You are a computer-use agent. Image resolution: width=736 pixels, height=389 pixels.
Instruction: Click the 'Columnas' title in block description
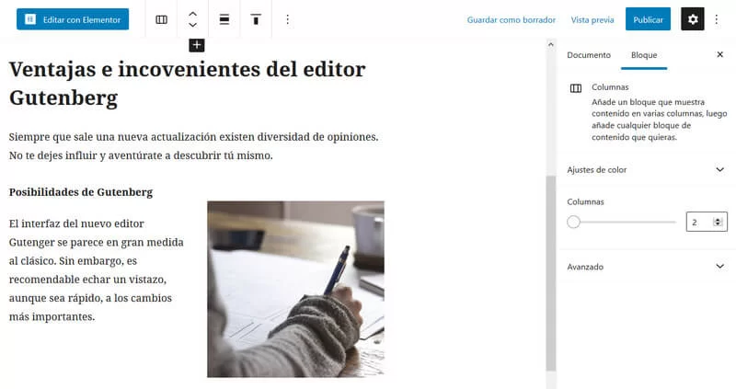pos(610,86)
